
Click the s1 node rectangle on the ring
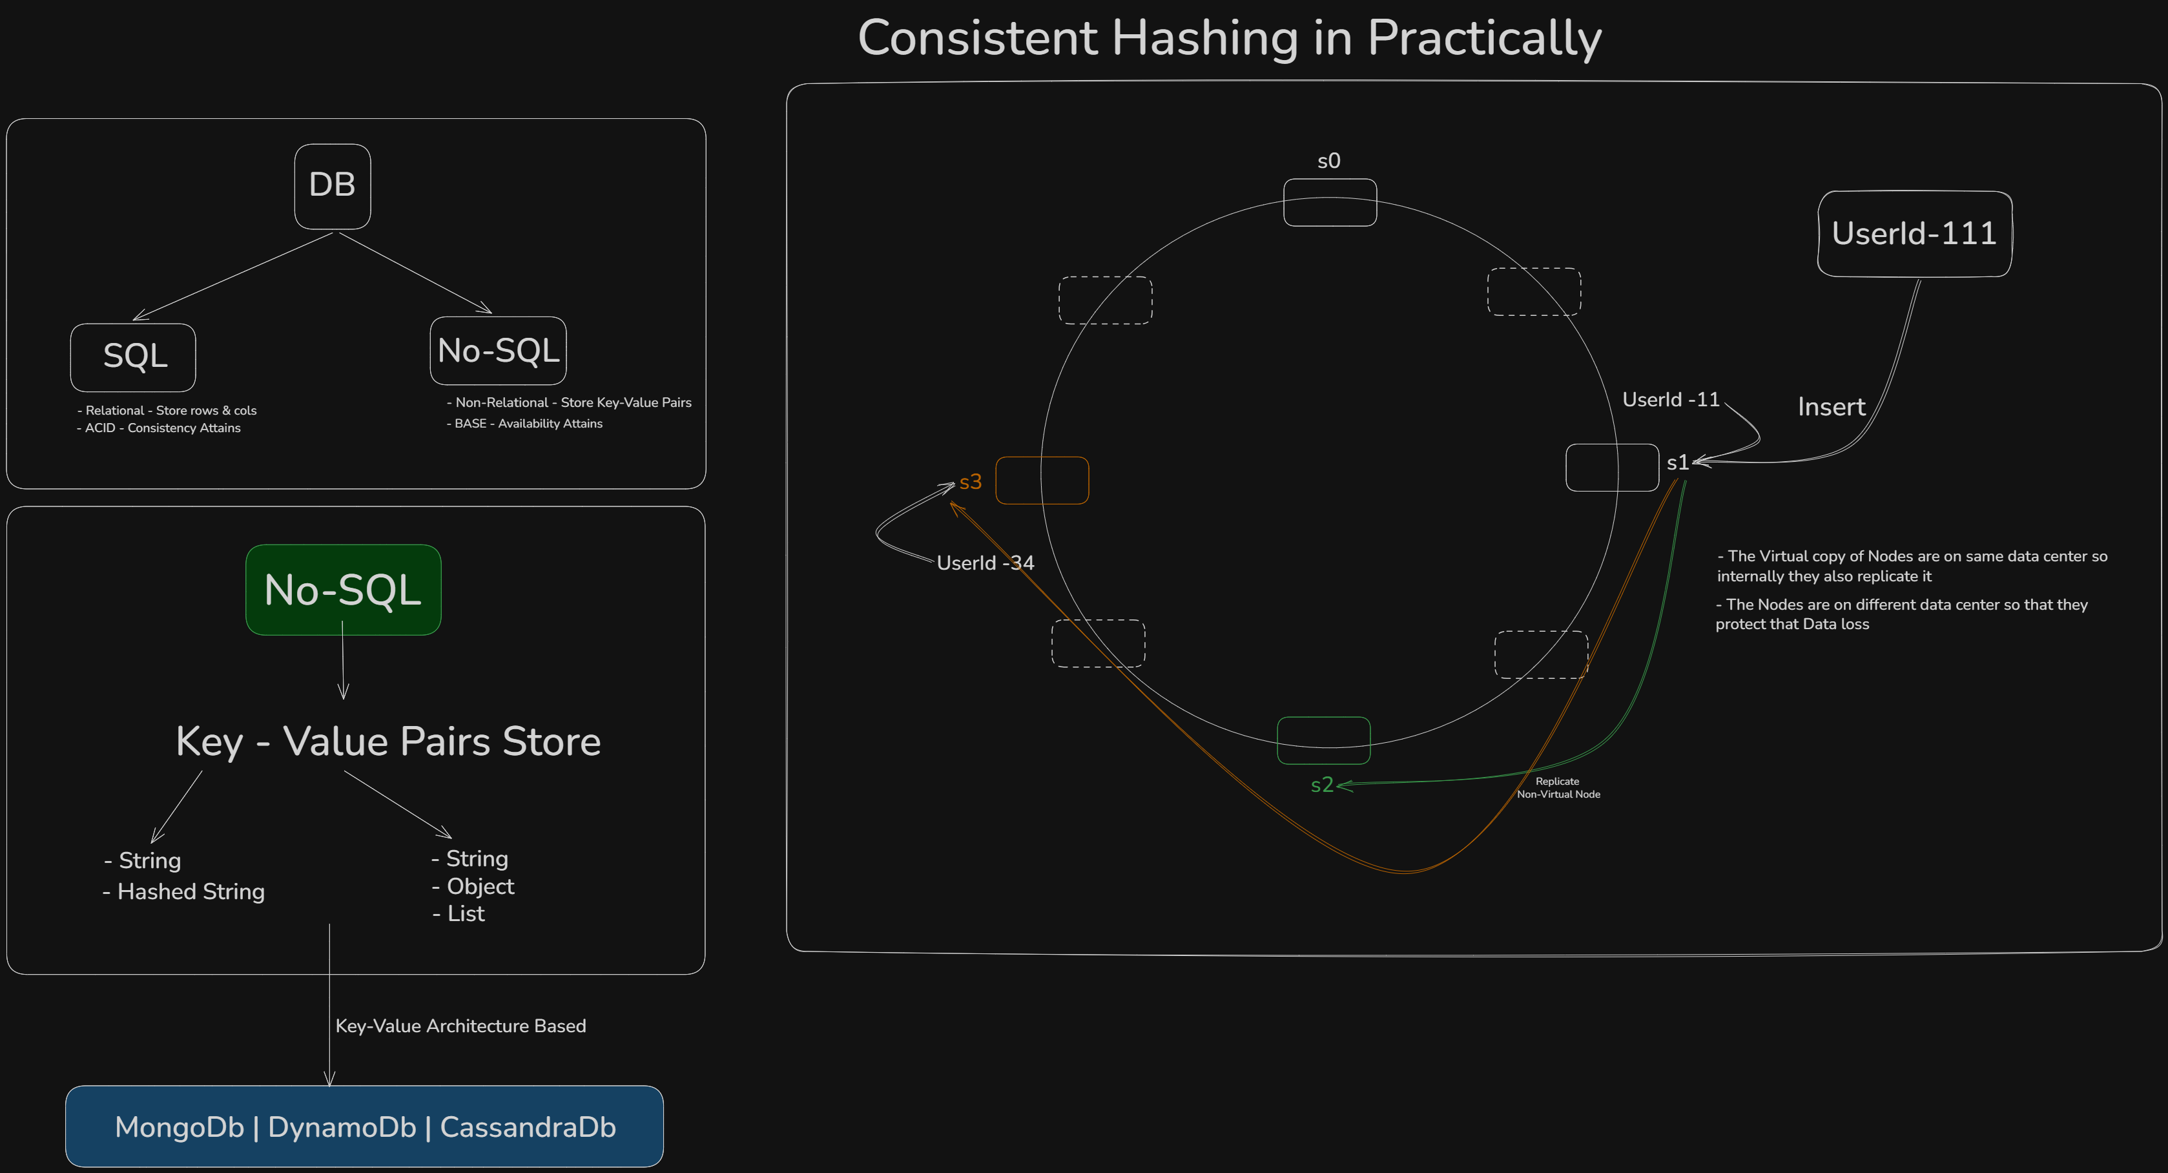(x=1612, y=467)
